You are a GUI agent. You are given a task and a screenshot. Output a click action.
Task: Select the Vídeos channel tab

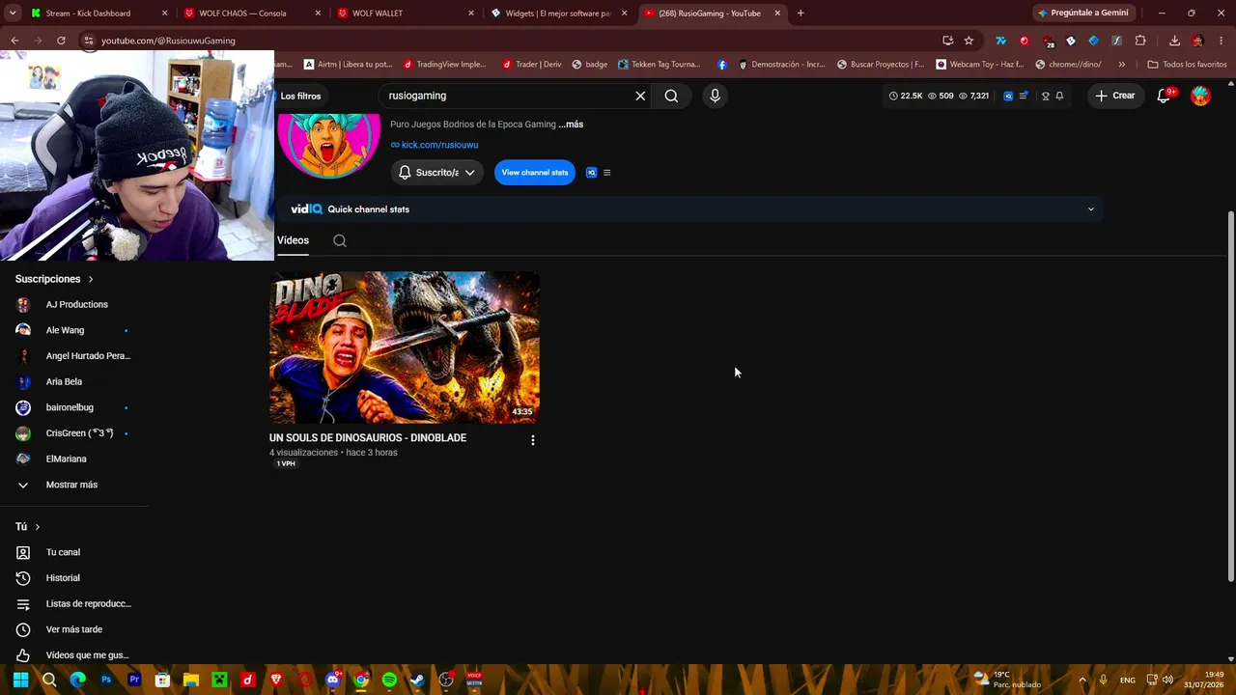pos(293,240)
